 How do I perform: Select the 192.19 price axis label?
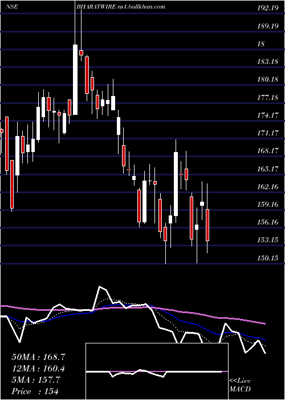267,8
